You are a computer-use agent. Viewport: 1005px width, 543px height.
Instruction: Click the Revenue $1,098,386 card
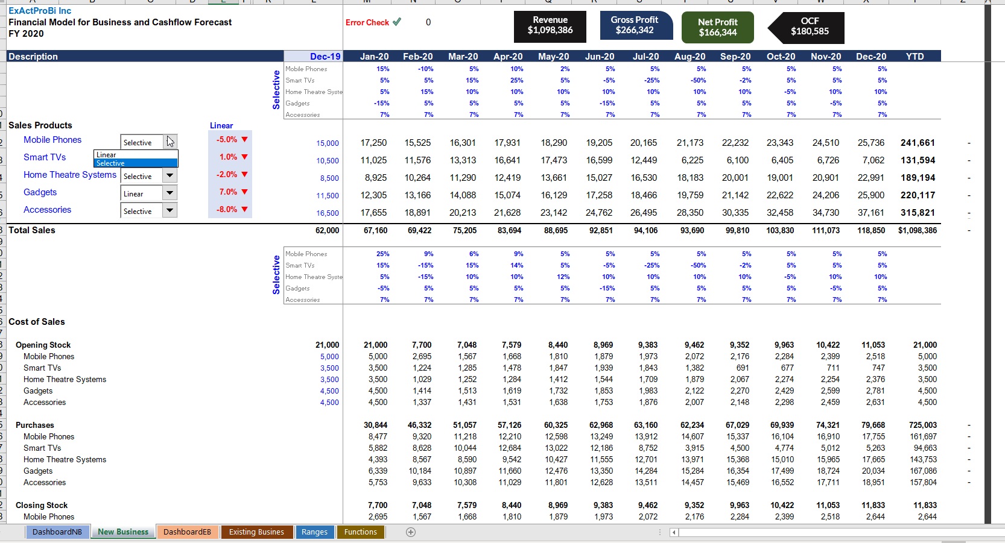549,27
